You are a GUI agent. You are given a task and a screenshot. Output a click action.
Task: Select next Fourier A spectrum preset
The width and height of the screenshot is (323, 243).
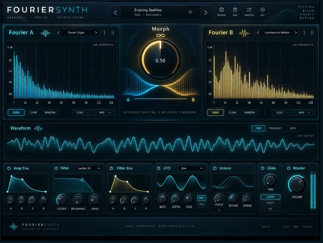tap(96, 33)
